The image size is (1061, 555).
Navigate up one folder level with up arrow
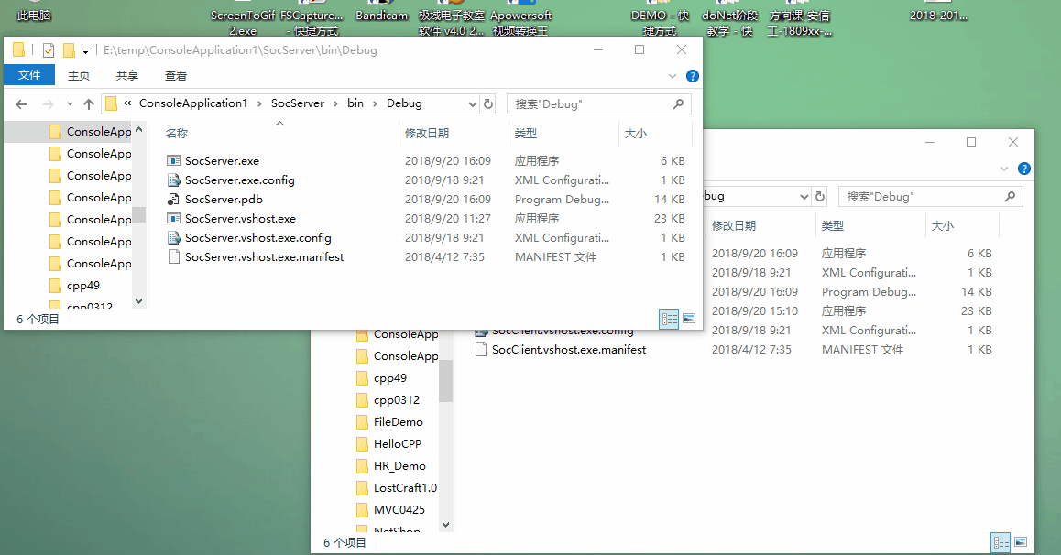(88, 104)
